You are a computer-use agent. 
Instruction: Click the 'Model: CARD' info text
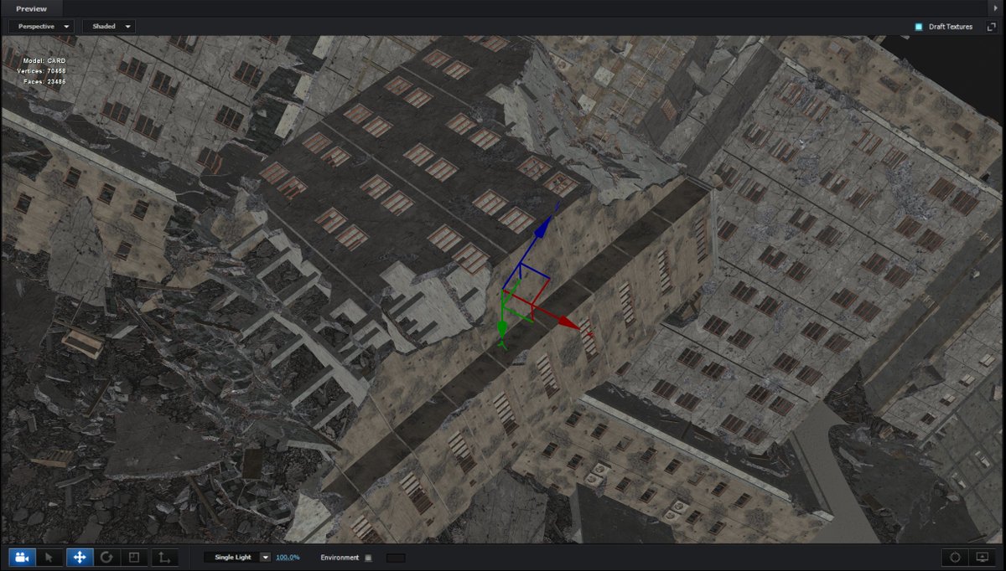44,60
